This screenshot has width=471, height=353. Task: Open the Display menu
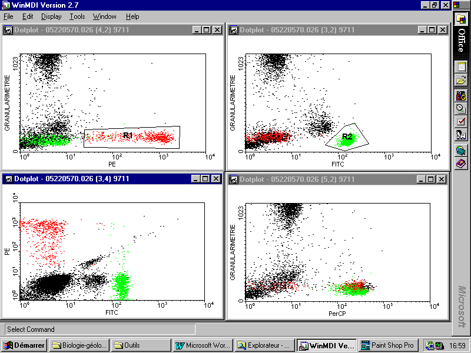point(51,16)
